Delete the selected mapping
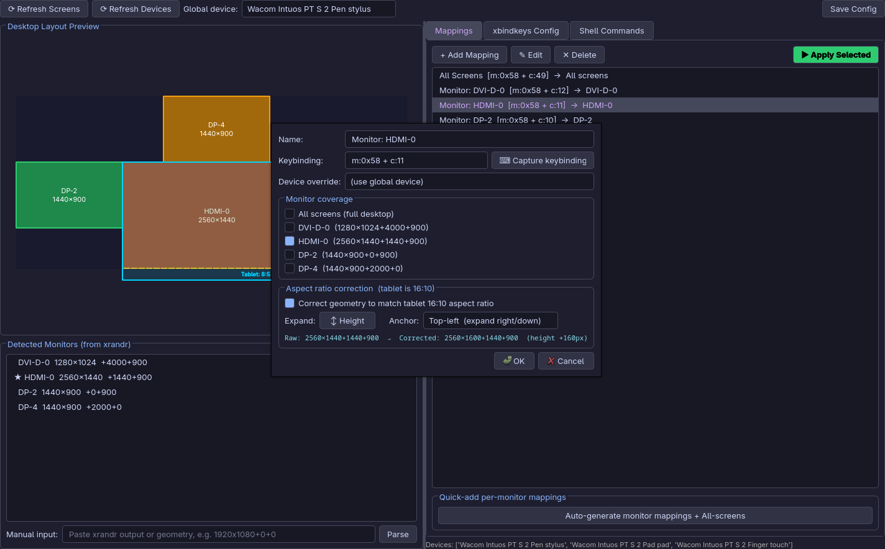885x549 pixels. click(x=579, y=55)
